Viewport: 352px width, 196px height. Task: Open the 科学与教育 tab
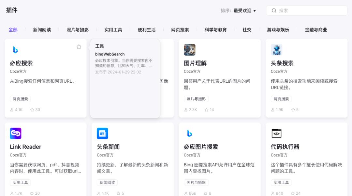tap(216, 30)
